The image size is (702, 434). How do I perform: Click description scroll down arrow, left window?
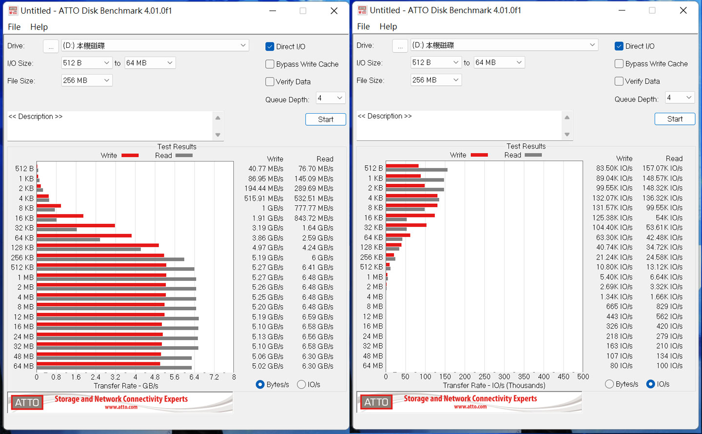(218, 135)
